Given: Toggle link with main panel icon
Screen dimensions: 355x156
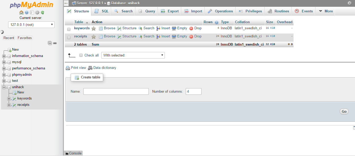Looking at the screenshot, I should tap(55, 43).
